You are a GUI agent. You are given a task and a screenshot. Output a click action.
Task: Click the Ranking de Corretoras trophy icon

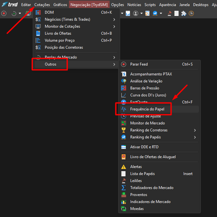coord(124,130)
